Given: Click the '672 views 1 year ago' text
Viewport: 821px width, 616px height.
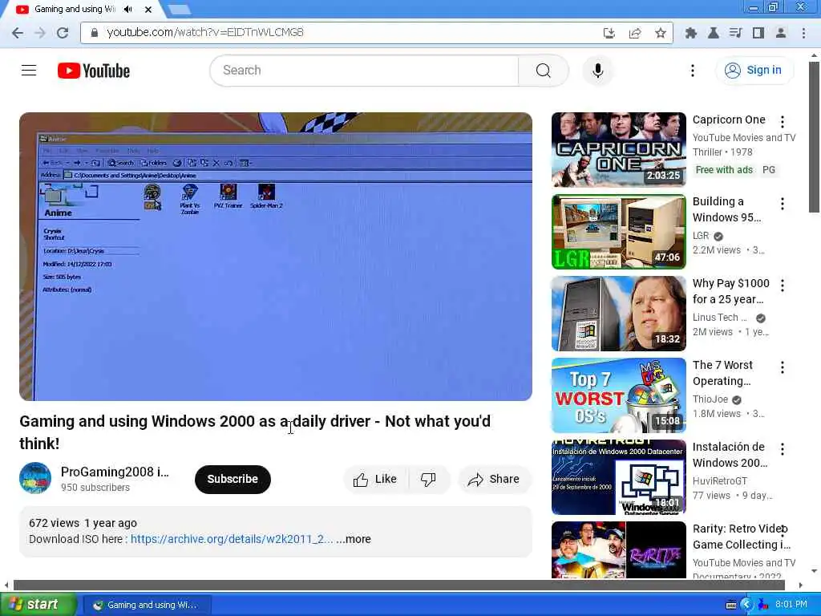Looking at the screenshot, I should (x=83, y=523).
